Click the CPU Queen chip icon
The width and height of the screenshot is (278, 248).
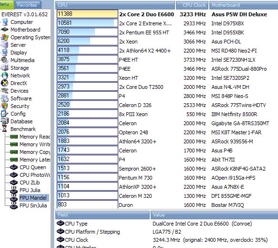click(14, 167)
